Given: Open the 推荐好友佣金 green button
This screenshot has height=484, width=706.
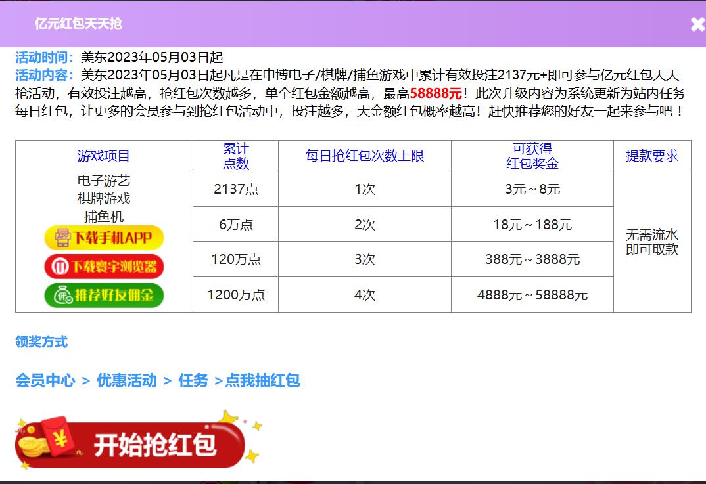Looking at the screenshot, I should pyautogui.click(x=104, y=296).
